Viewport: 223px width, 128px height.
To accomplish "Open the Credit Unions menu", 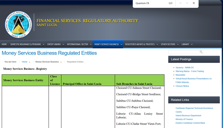I will (x=54, y=44).
